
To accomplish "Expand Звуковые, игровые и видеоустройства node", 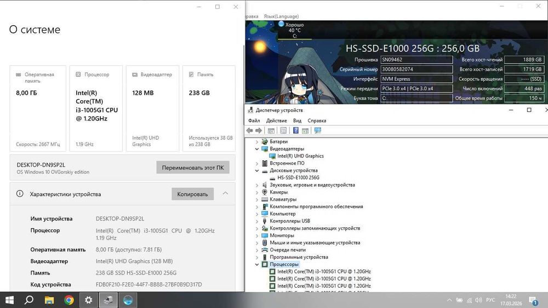I will [257, 185].
